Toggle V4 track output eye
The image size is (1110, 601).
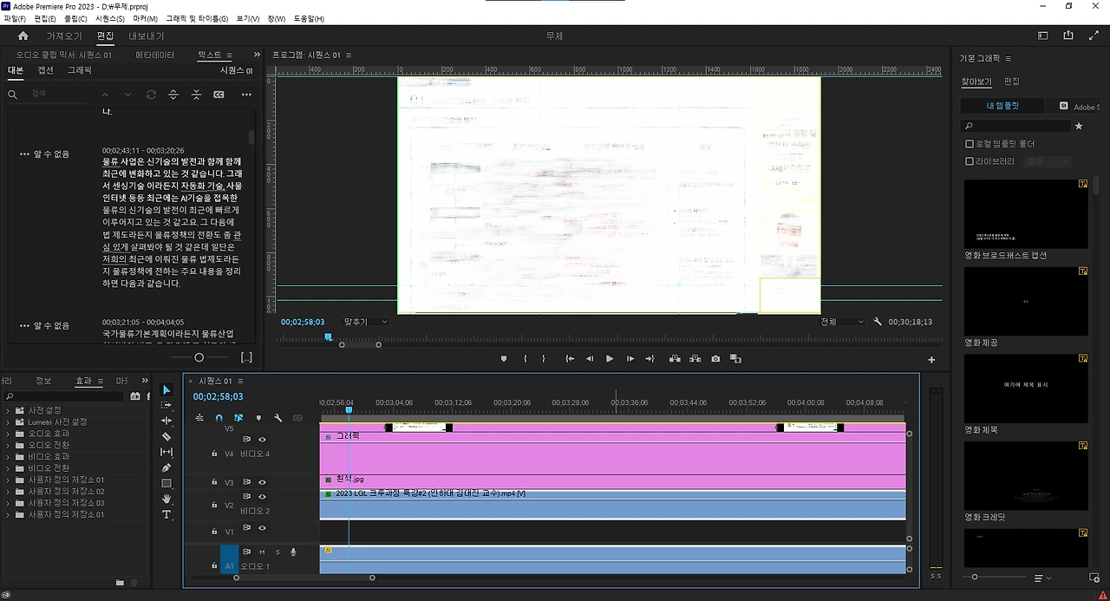262,440
